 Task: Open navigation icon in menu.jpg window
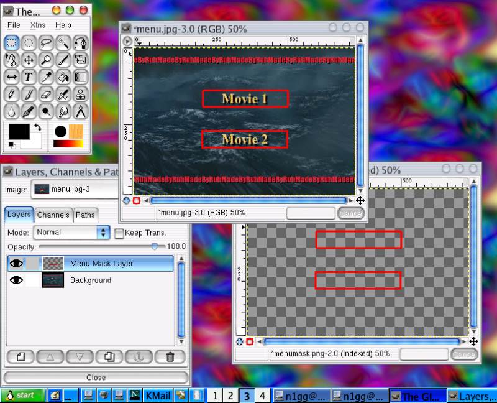pyautogui.click(x=360, y=200)
